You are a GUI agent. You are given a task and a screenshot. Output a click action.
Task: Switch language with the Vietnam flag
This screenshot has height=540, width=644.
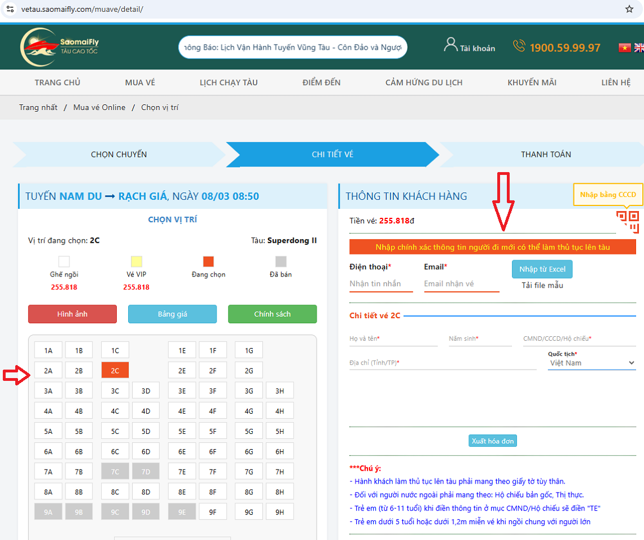[624, 48]
